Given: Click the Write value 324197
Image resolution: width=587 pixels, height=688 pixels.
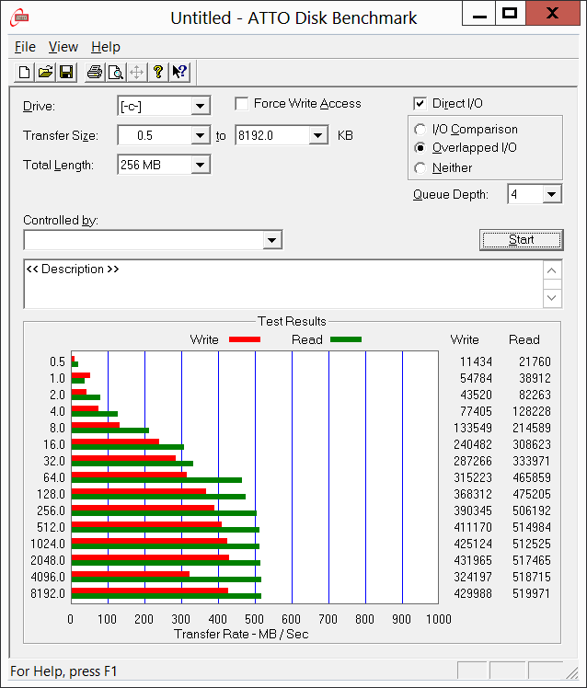Looking at the screenshot, I should tap(473, 577).
